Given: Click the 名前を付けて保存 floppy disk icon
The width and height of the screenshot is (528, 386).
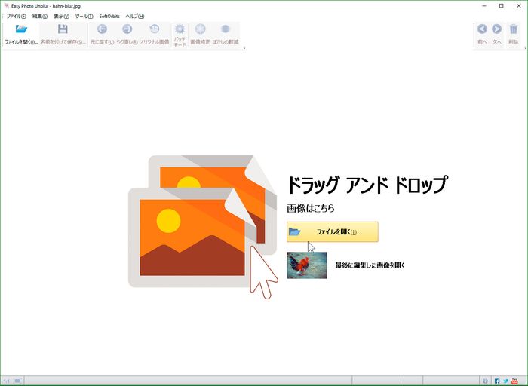Looking at the screenshot, I should [x=63, y=30].
